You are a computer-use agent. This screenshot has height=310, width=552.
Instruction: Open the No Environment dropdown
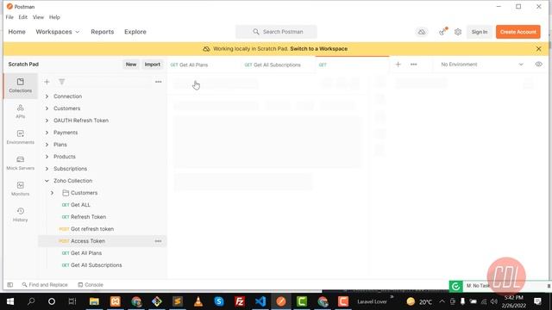(482, 65)
